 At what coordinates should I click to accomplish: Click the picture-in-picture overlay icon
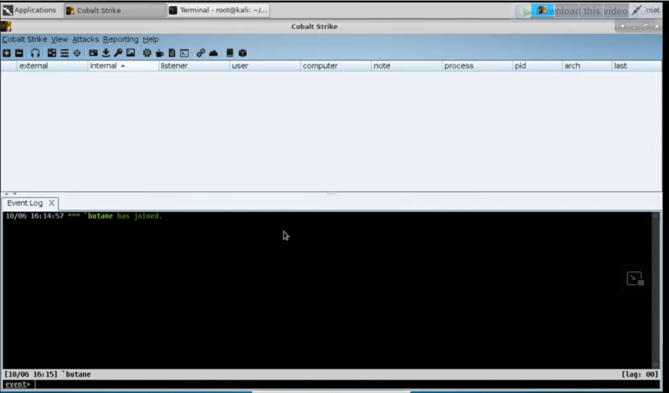coord(635,278)
